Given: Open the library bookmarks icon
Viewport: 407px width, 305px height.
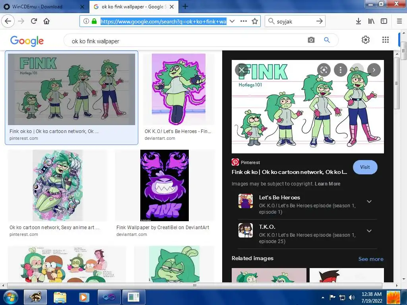Looking at the screenshot, I should coord(371,21).
